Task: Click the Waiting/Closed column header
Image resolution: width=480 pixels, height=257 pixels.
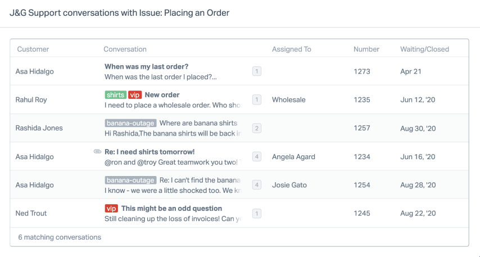Action: click(424, 49)
